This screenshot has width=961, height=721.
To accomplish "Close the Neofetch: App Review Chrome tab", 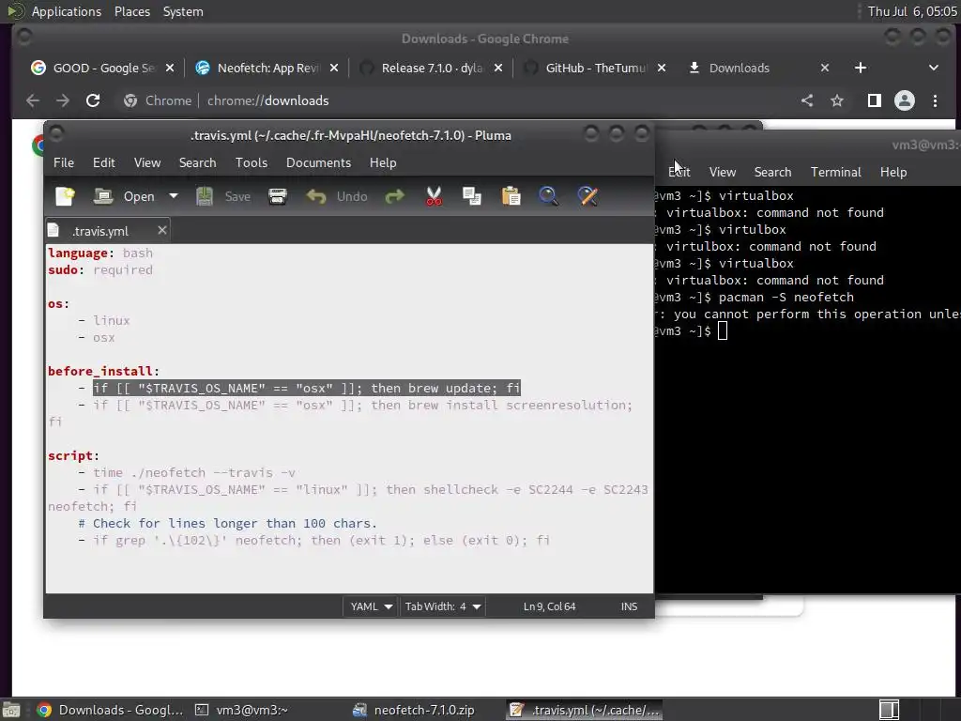I will 334,68.
